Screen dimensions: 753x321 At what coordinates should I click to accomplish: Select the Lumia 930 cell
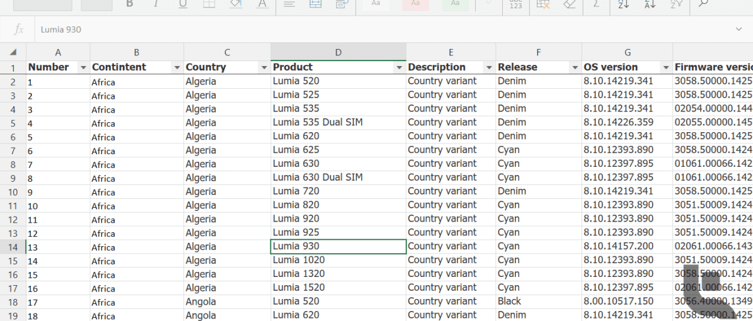point(338,247)
